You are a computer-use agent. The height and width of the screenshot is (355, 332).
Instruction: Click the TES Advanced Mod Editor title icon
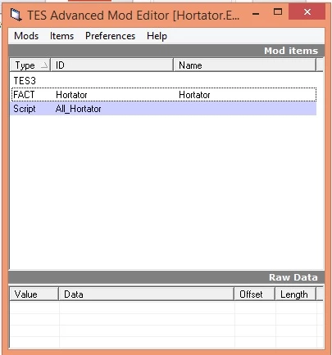click(x=16, y=15)
